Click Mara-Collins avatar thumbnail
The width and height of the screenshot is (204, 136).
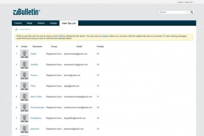[24, 97]
